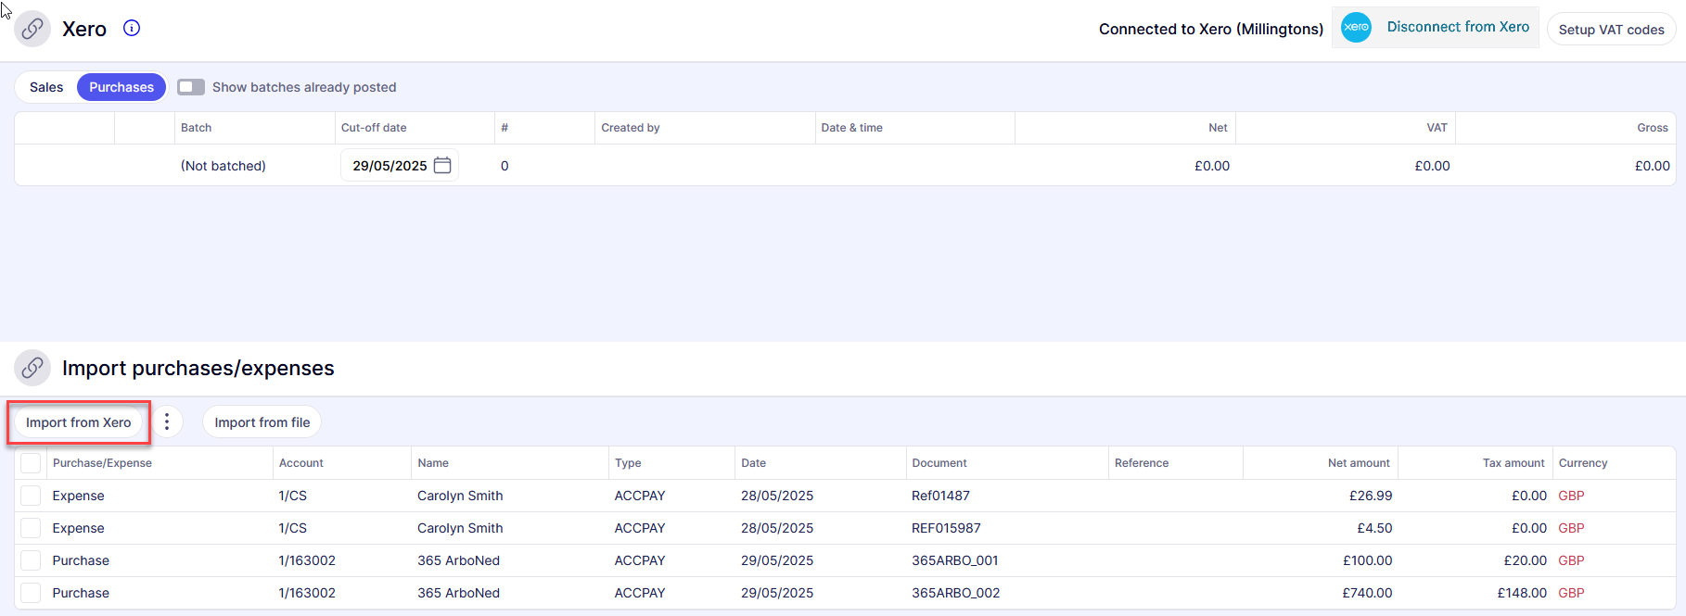The image size is (1686, 616).
Task: Click the Xero info icon
Action: coord(132,28)
